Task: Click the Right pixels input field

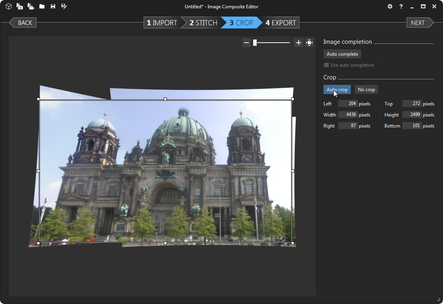Action: pyautogui.click(x=348, y=126)
